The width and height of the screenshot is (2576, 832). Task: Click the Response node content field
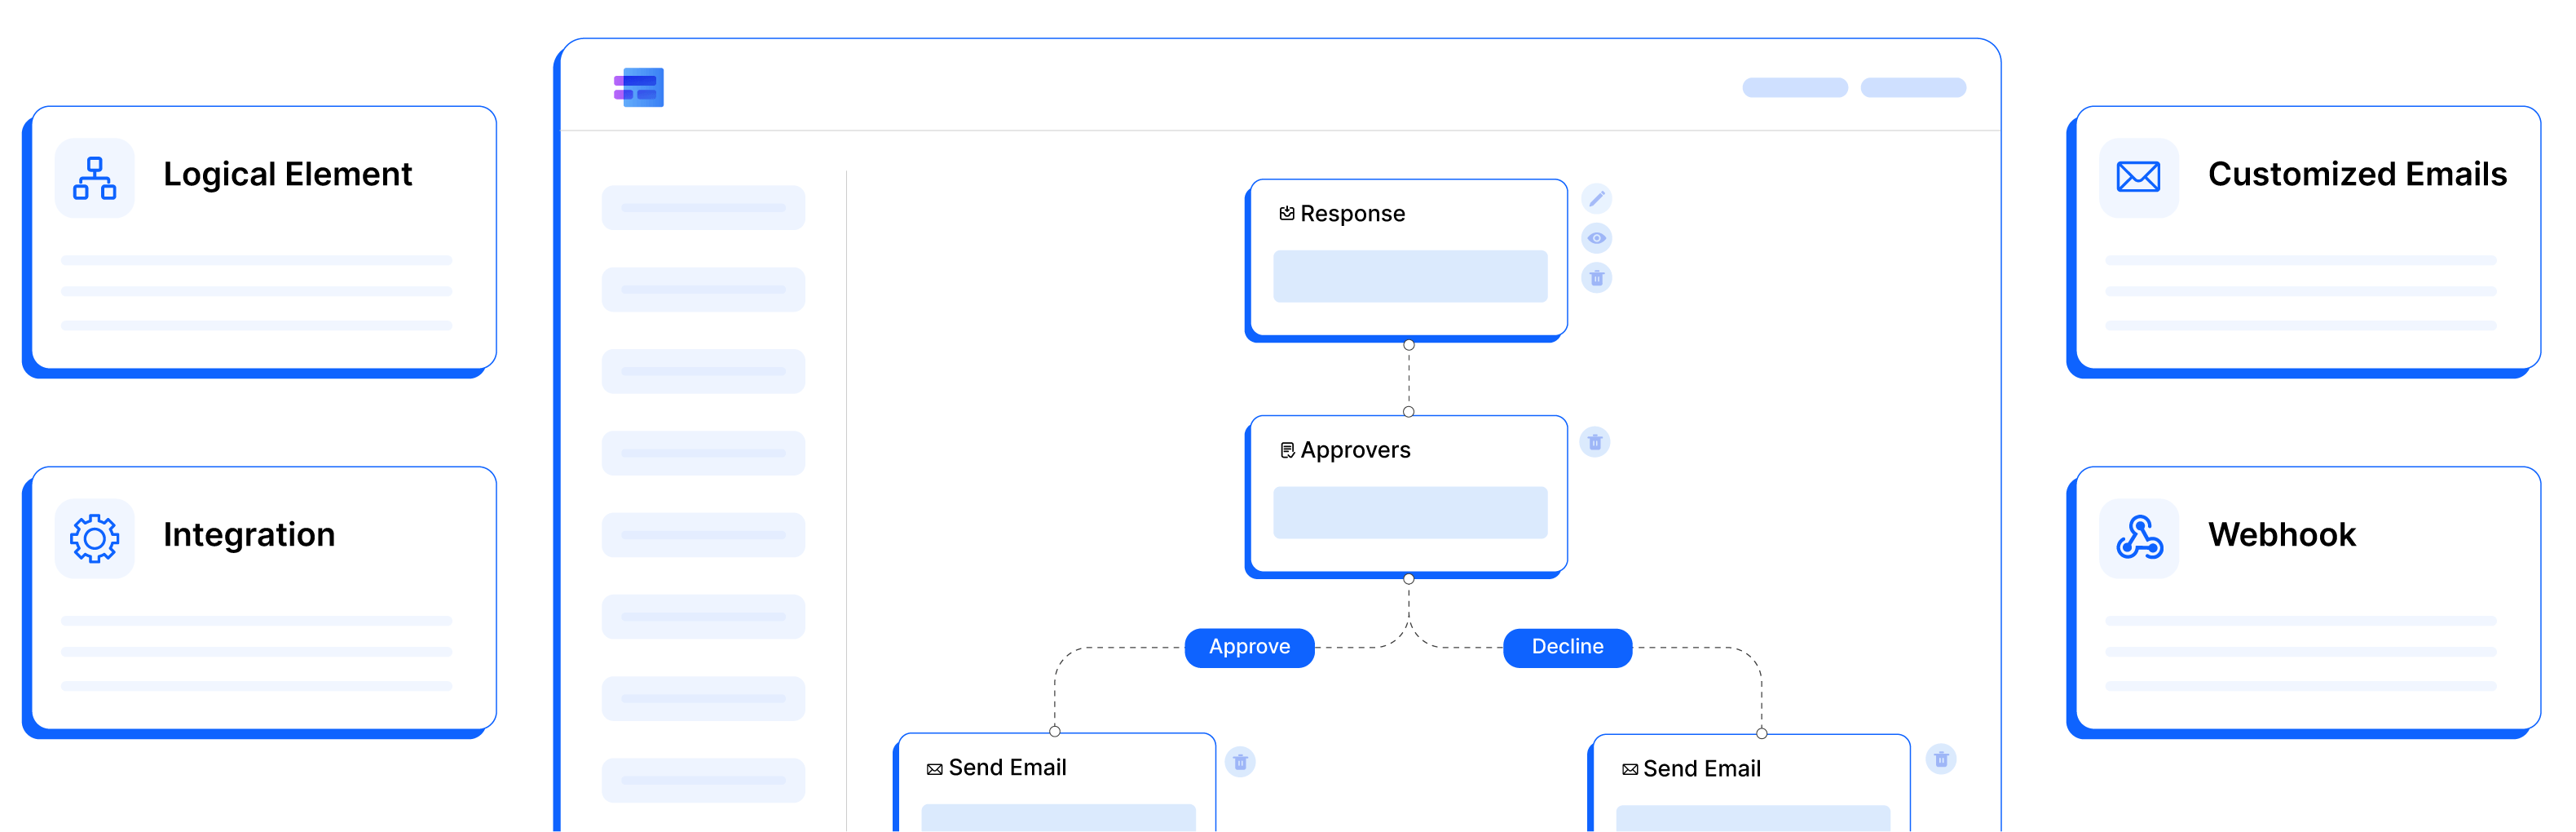[x=1410, y=277]
